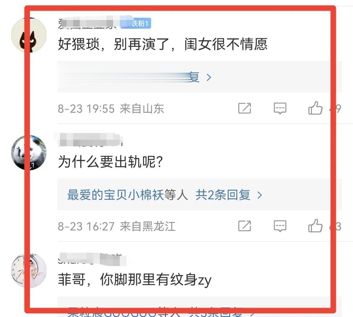The width and height of the screenshot is (353, 317).
Task: Select comment text 为什么要出轨呢?
Action: pyautogui.click(x=110, y=162)
